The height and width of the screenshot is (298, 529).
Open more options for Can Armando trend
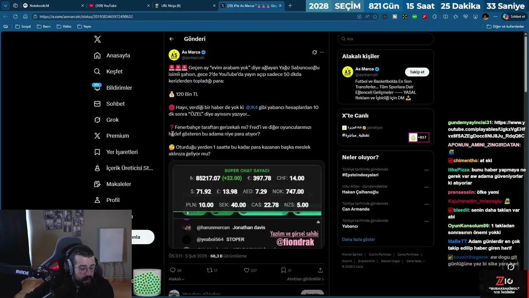point(427,204)
